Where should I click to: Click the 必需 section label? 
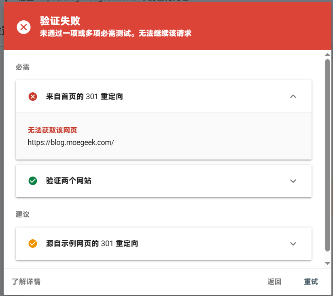23,67
